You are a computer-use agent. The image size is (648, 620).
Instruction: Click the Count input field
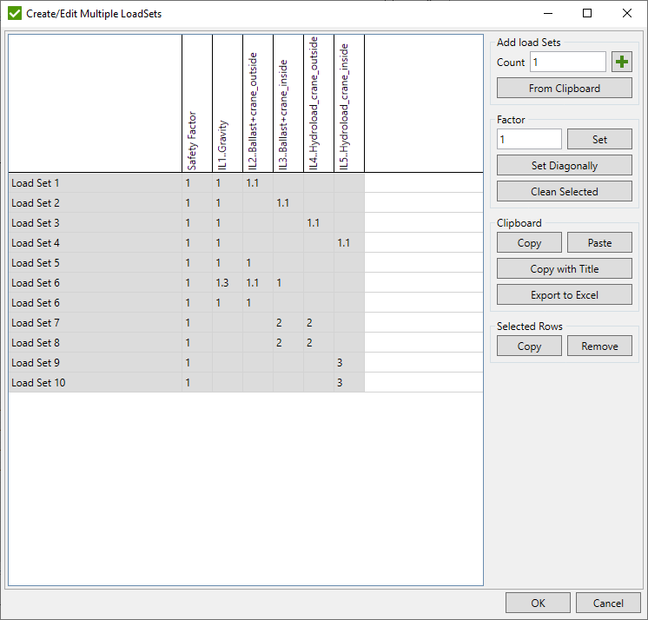(567, 62)
